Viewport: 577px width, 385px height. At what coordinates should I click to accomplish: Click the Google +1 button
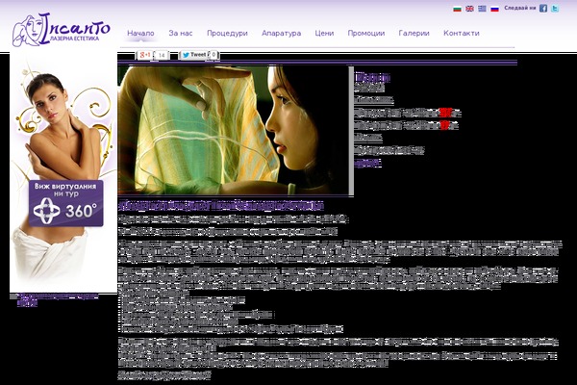145,55
